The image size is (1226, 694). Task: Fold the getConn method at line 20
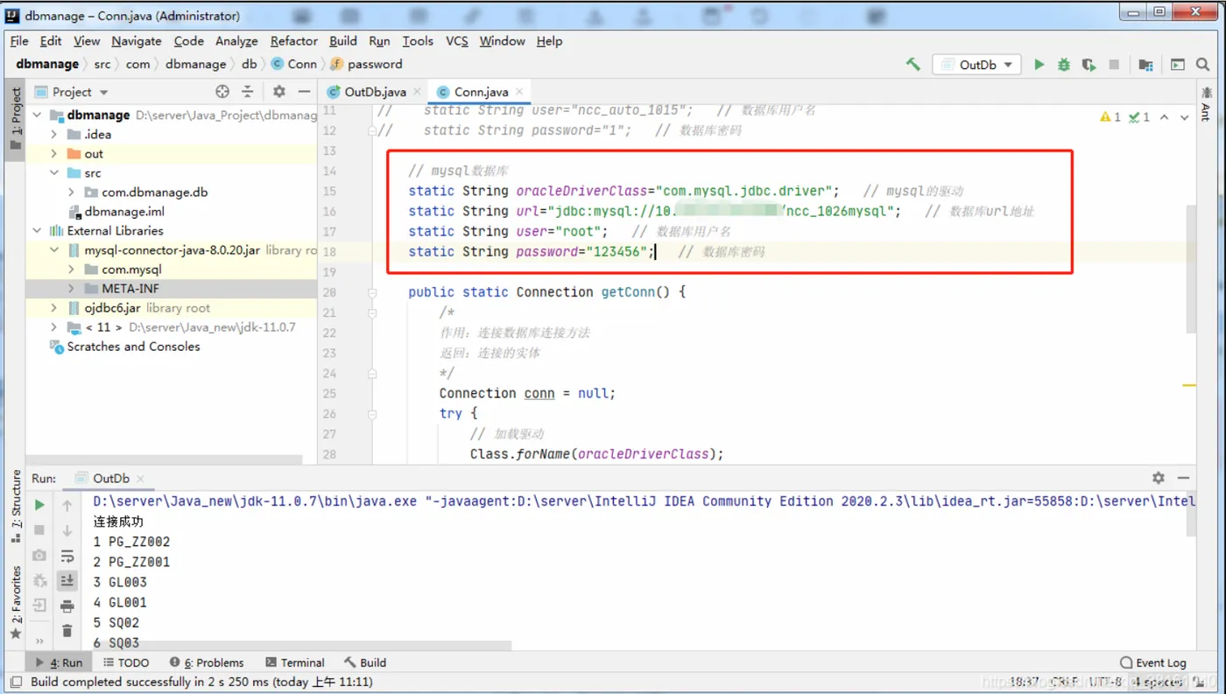click(372, 292)
